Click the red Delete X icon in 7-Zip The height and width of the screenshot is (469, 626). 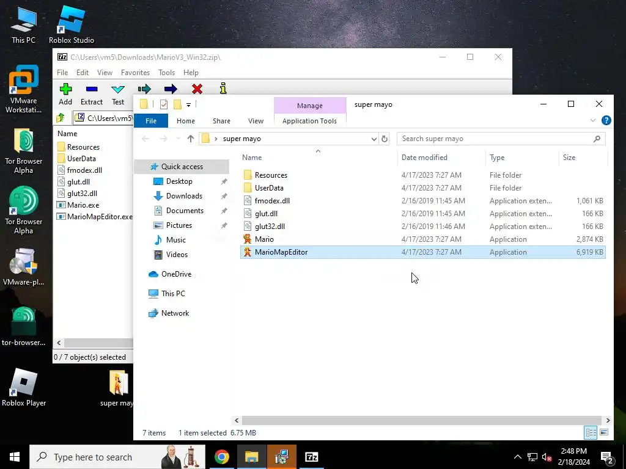pyautogui.click(x=197, y=89)
